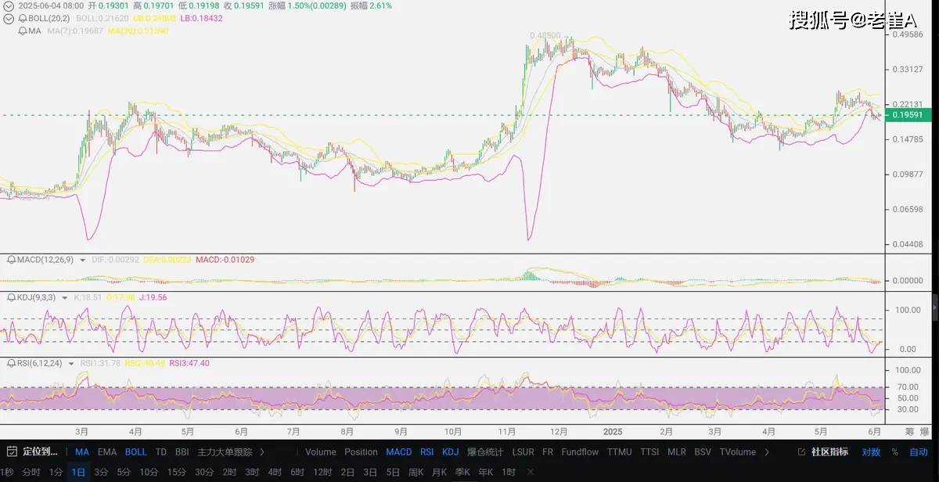Switch to the 1分 timeframe
The width and height of the screenshot is (939, 482).
tap(56, 472)
